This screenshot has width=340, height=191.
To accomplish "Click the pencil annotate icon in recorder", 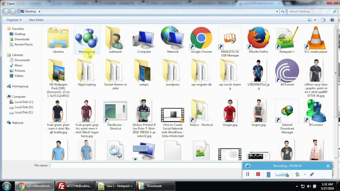I will click(x=312, y=174).
